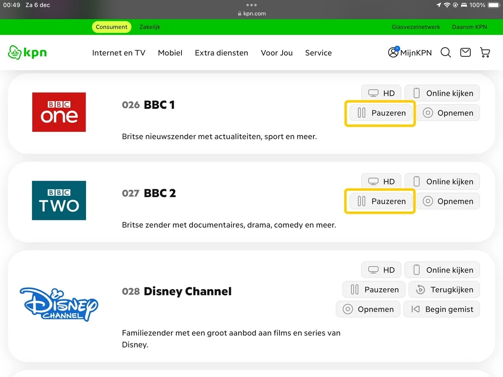Click the Disney Channel logo
The width and height of the screenshot is (503, 377).
click(59, 305)
